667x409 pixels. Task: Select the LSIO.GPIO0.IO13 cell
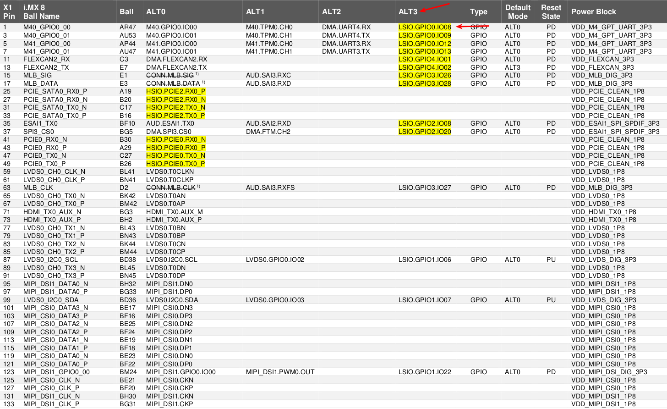tap(425, 51)
